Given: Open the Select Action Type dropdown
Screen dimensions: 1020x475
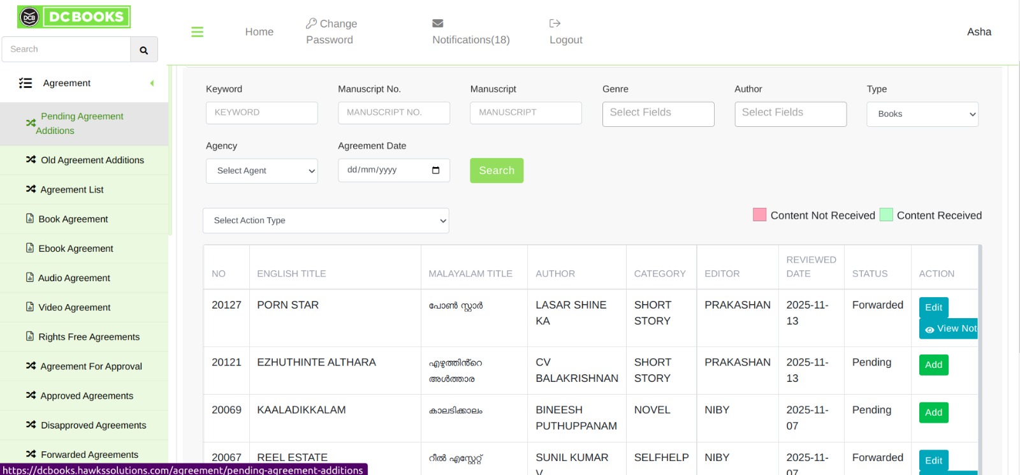Looking at the screenshot, I should pos(326,221).
